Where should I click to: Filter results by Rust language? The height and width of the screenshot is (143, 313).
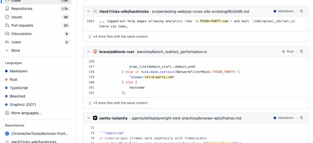38,79
